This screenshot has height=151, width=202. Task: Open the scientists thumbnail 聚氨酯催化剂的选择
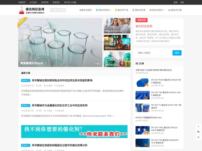[117, 26]
